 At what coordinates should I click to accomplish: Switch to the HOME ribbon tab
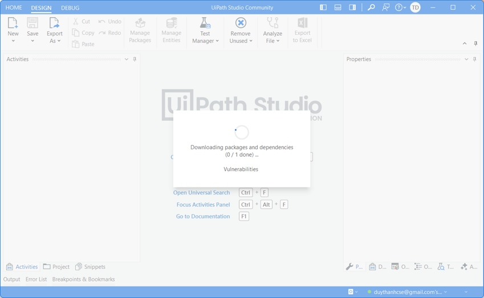pos(14,7)
